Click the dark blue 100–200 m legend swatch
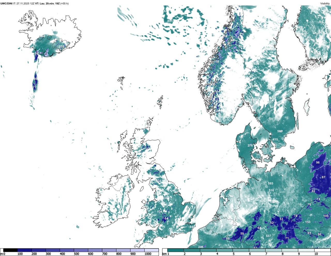 coord(25,250)
